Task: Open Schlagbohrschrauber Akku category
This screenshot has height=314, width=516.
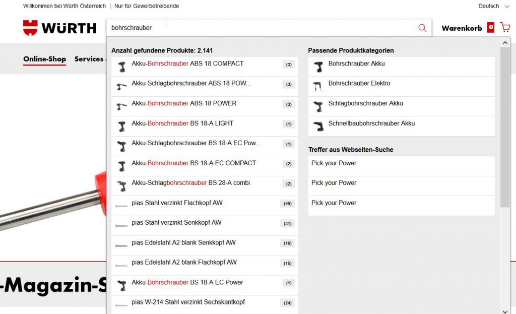Action: tap(401, 106)
